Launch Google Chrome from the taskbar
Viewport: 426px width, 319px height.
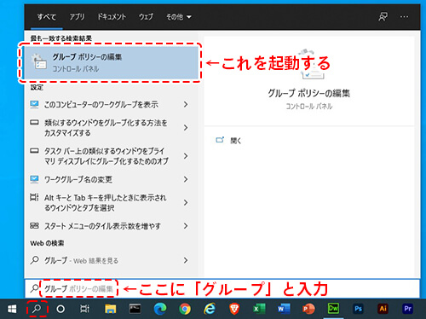tap(185, 309)
